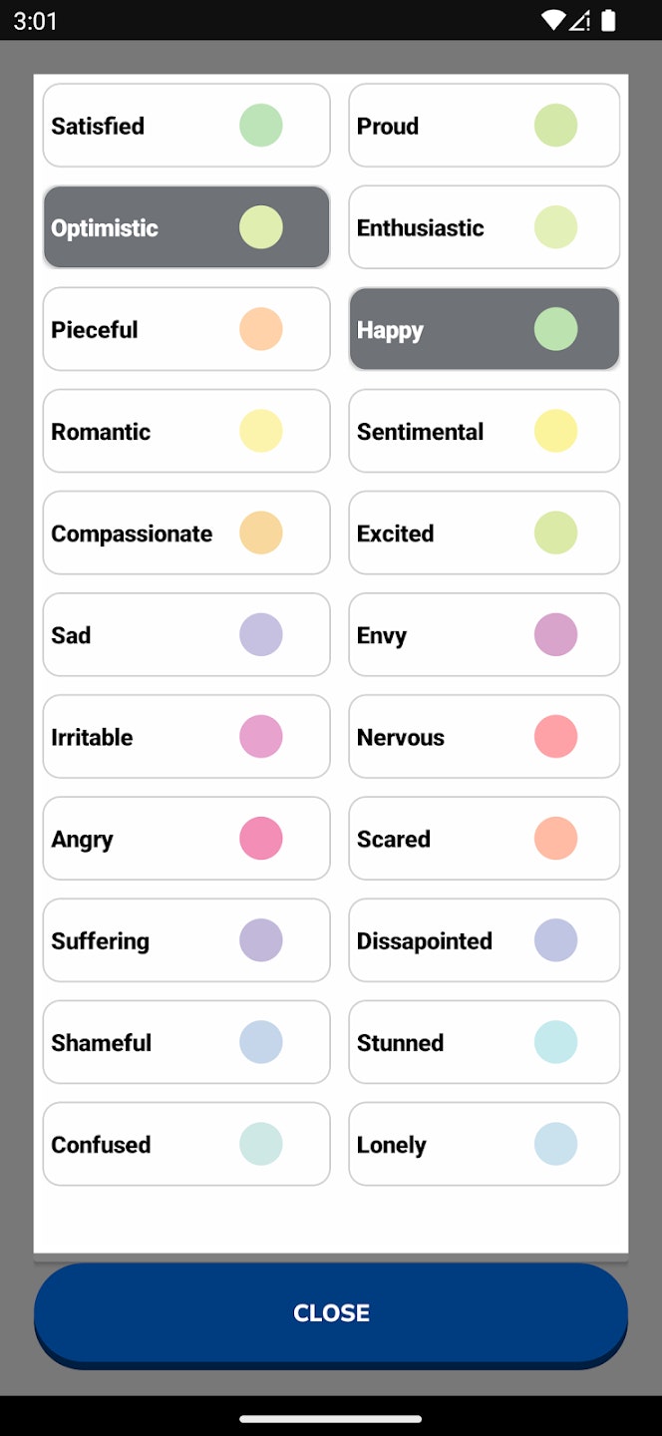Select the Excited mood option
The height and width of the screenshot is (1436, 662).
(485, 534)
